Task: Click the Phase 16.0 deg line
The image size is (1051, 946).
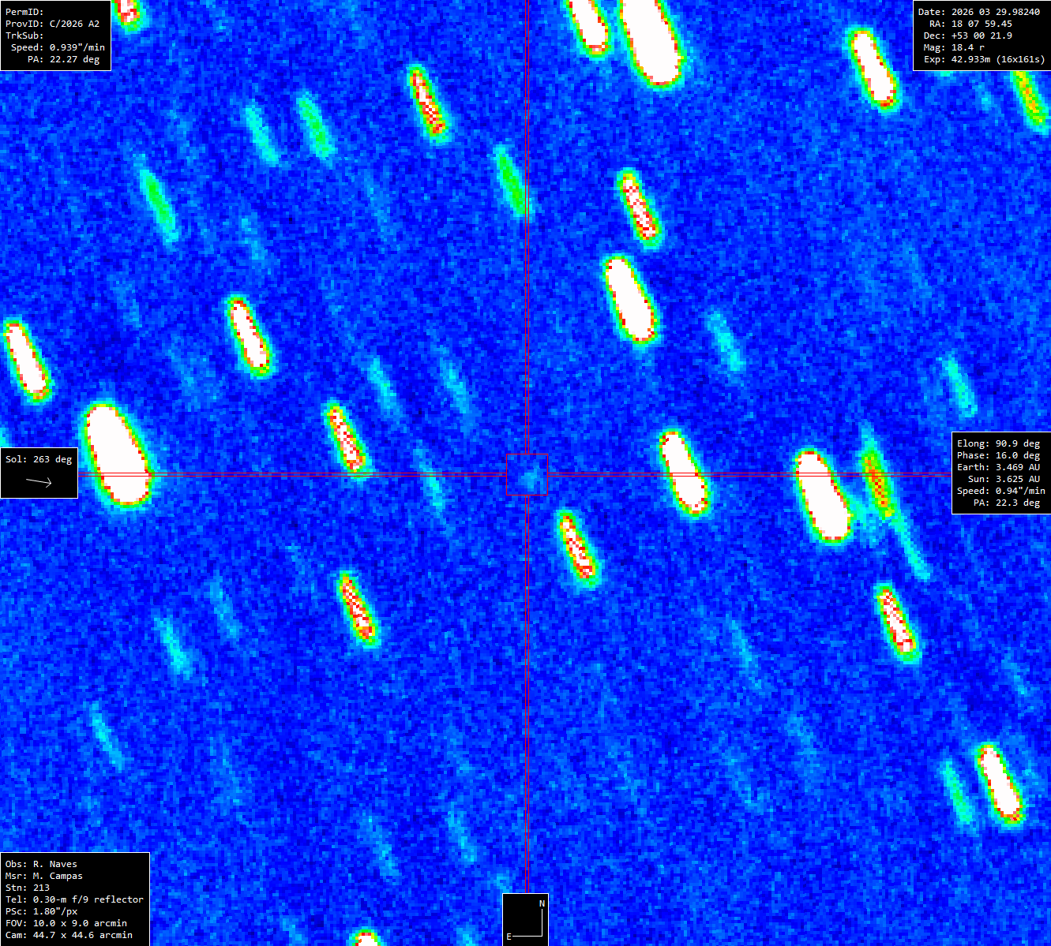Action: coord(998,455)
